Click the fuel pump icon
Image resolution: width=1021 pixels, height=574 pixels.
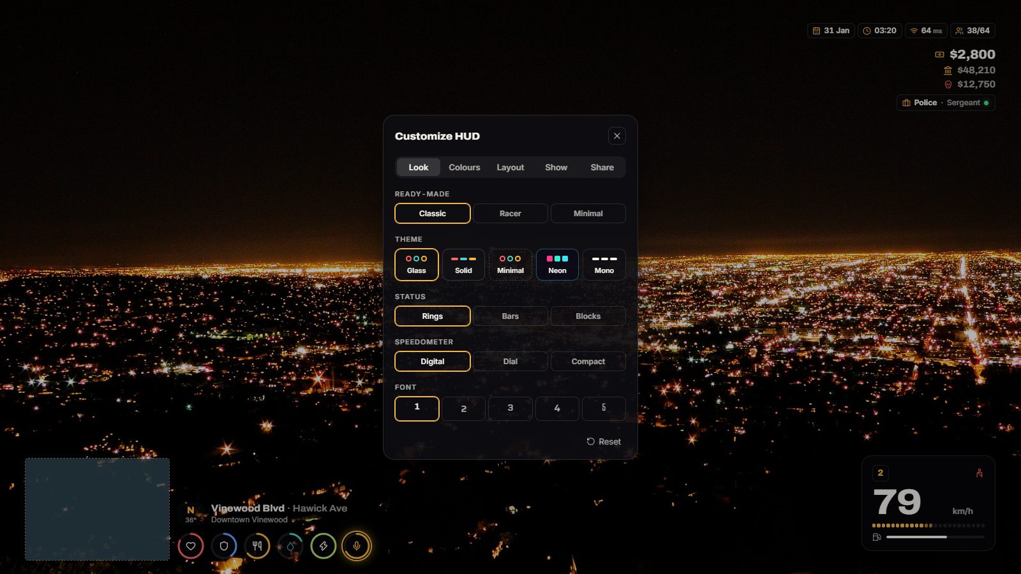(x=877, y=537)
